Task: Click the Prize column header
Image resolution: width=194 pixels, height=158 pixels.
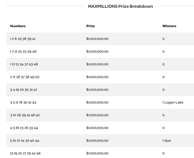Action: (x=90, y=26)
